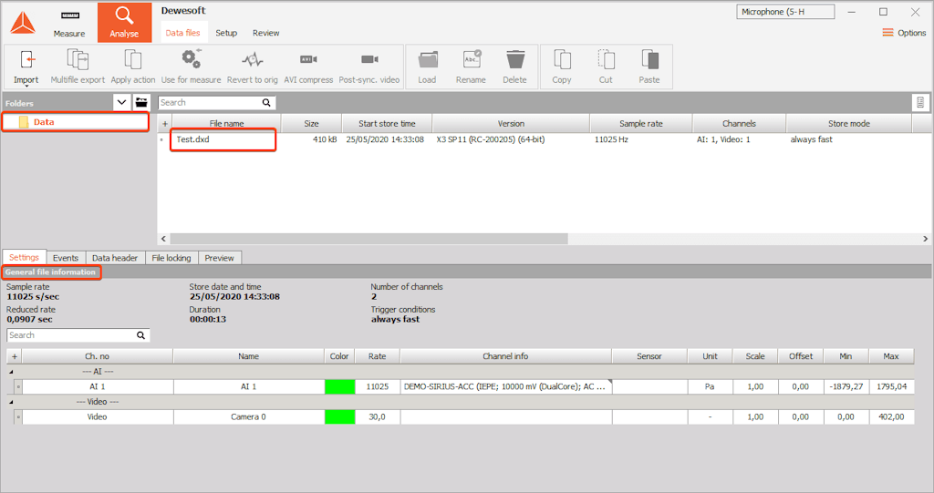The height and width of the screenshot is (493, 934).
Task: Click the Camera 0 name cell
Action: point(248,417)
